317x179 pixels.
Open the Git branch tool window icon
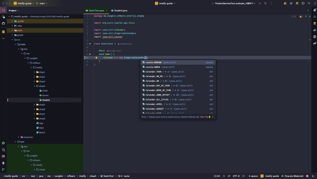pos(3,169)
